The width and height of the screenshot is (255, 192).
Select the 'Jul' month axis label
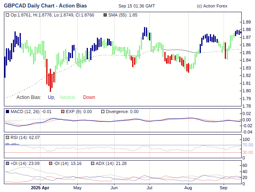point(149,188)
